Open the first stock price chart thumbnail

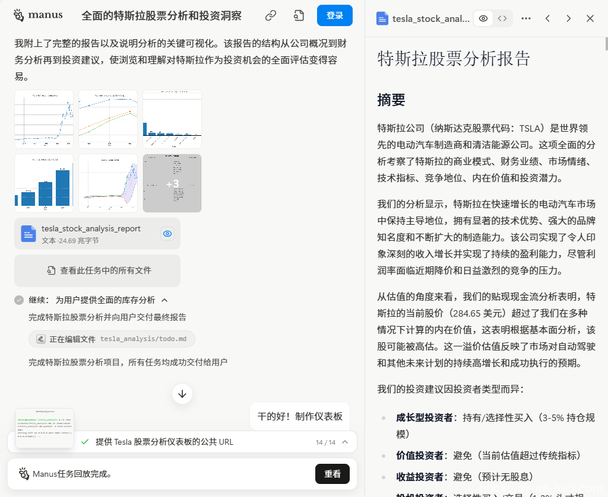point(44,119)
